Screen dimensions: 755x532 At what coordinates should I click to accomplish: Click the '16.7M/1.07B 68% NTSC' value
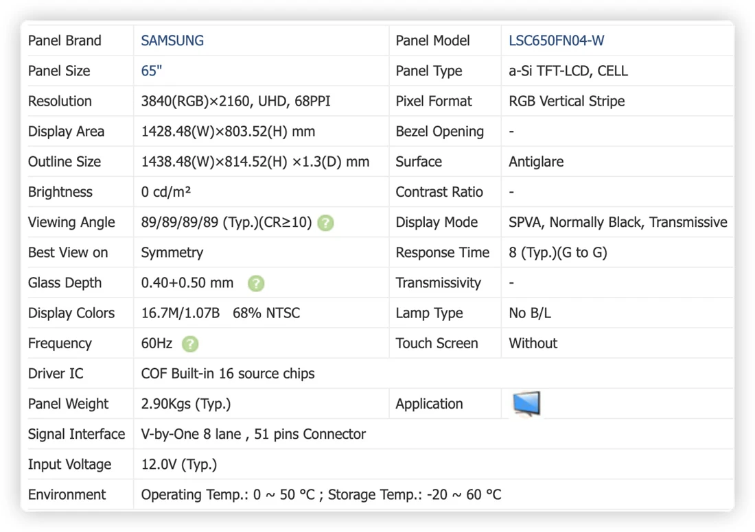(220, 313)
